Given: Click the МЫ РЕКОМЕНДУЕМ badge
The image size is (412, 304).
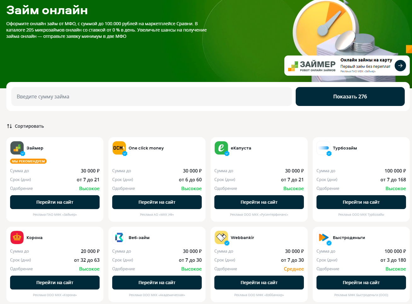Looking at the screenshot, I should tap(28, 161).
